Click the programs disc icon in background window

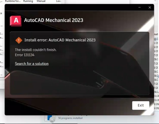pos(50,119)
